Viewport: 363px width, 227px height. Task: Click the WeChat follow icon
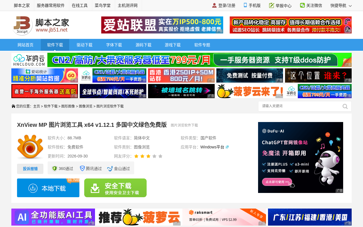[x=302, y=5]
